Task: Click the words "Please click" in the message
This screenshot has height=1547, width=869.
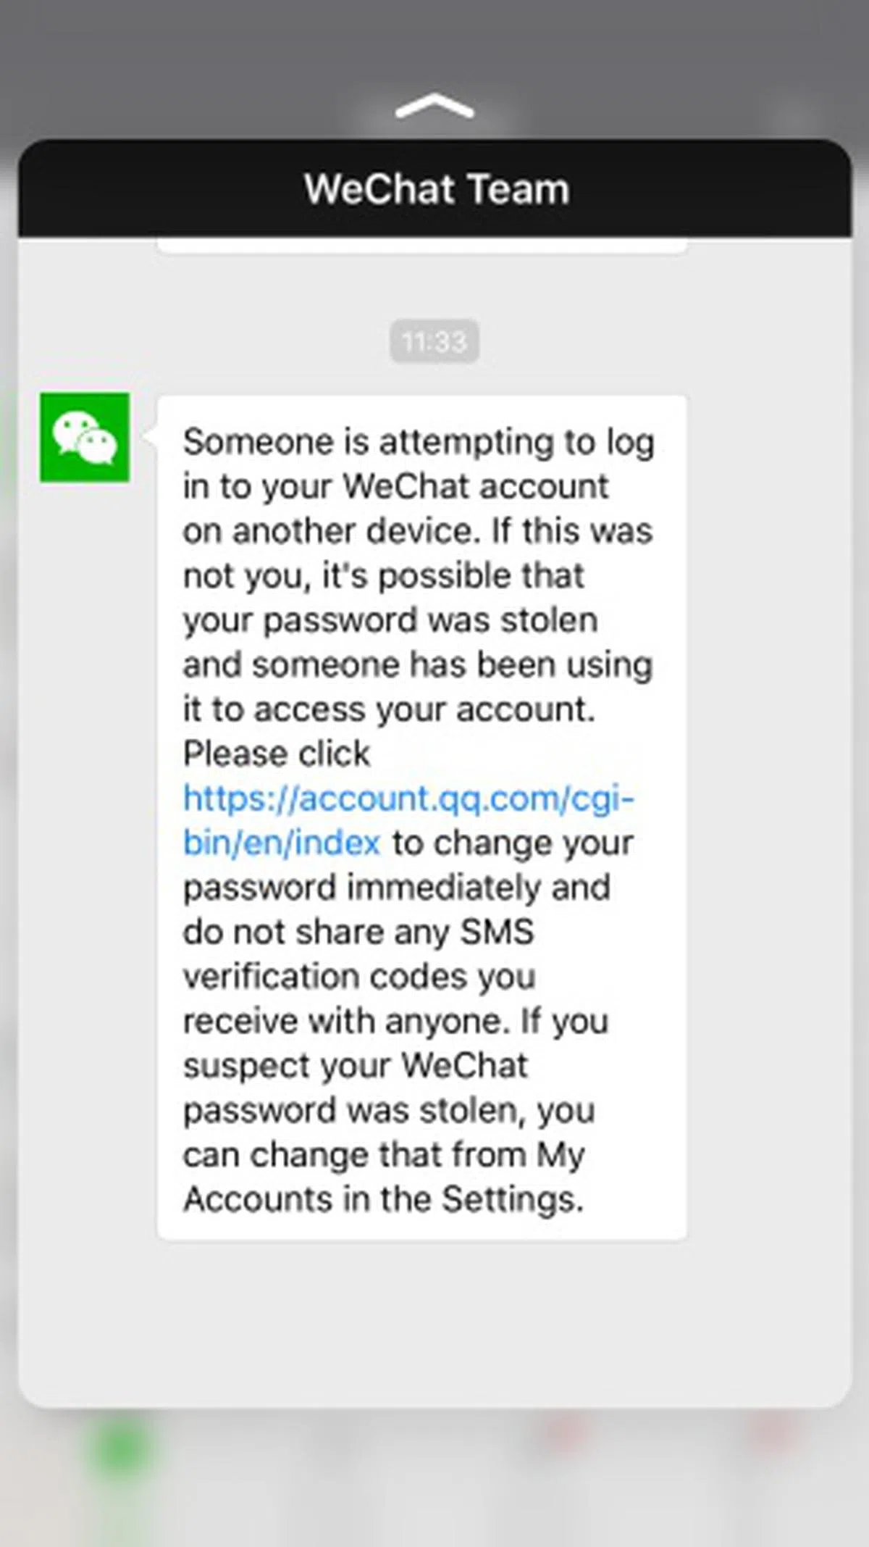Action: coord(276,754)
